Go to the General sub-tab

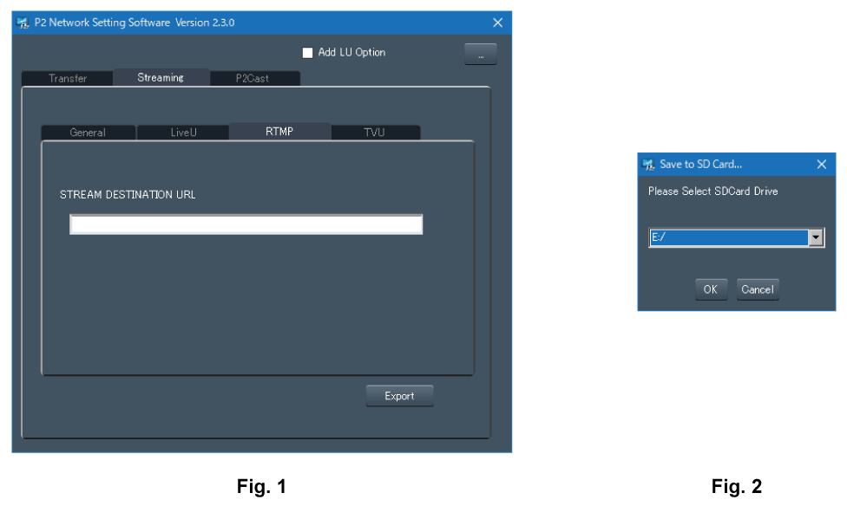click(x=88, y=133)
